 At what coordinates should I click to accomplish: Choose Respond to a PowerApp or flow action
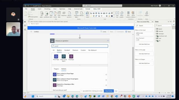coord(80,85)
